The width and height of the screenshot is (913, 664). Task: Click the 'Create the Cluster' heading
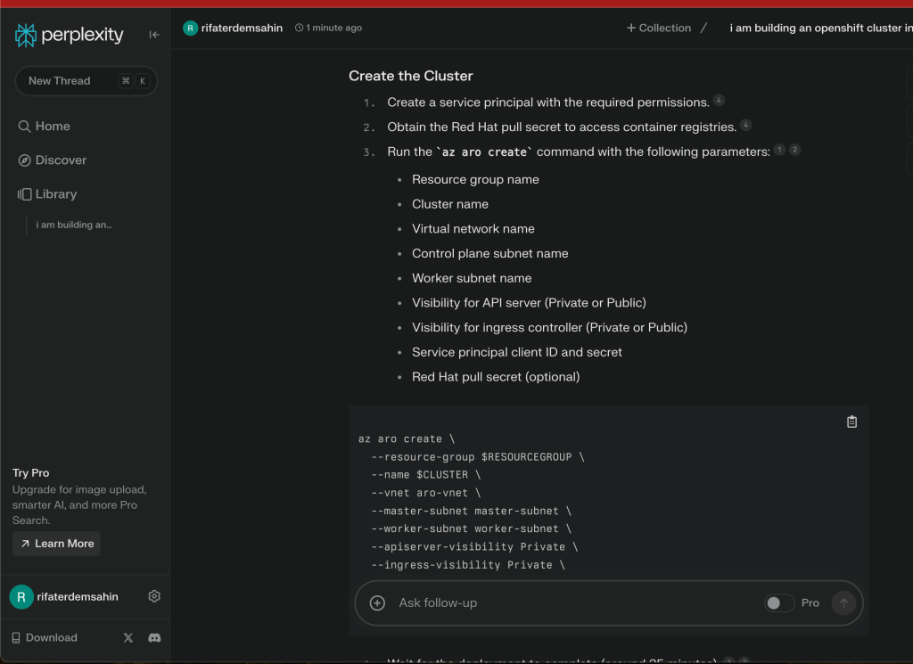coord(410,76)
